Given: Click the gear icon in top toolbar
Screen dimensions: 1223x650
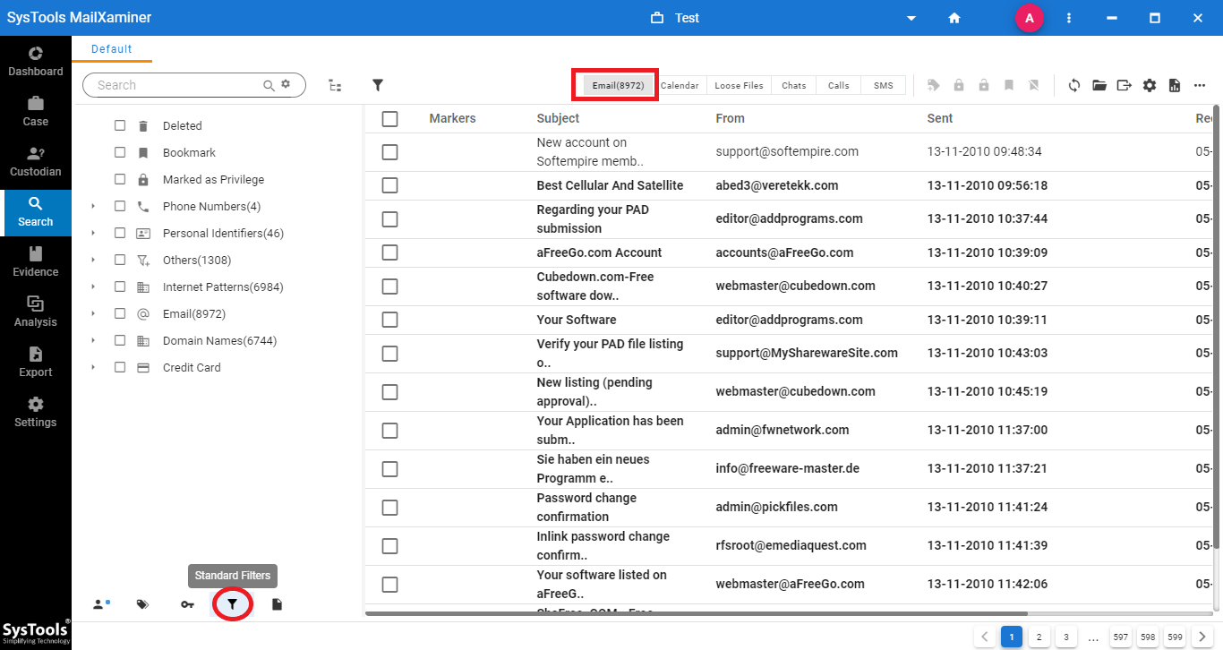Looking at the screenshot, I should [1150, 85].
